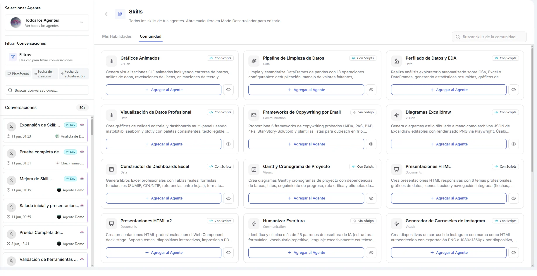The height and width of the screenshot is (276, 537).
Task: Switch to the Mis Habilidades tab
Action: [x=117, y=36]
